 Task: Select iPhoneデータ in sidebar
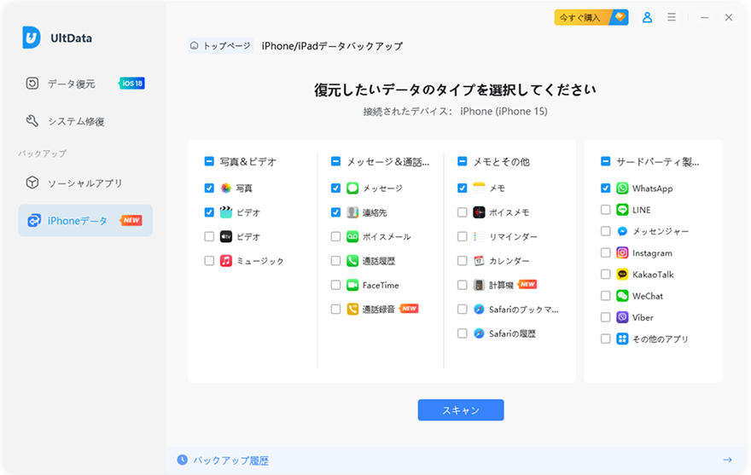tap(85, 221)
